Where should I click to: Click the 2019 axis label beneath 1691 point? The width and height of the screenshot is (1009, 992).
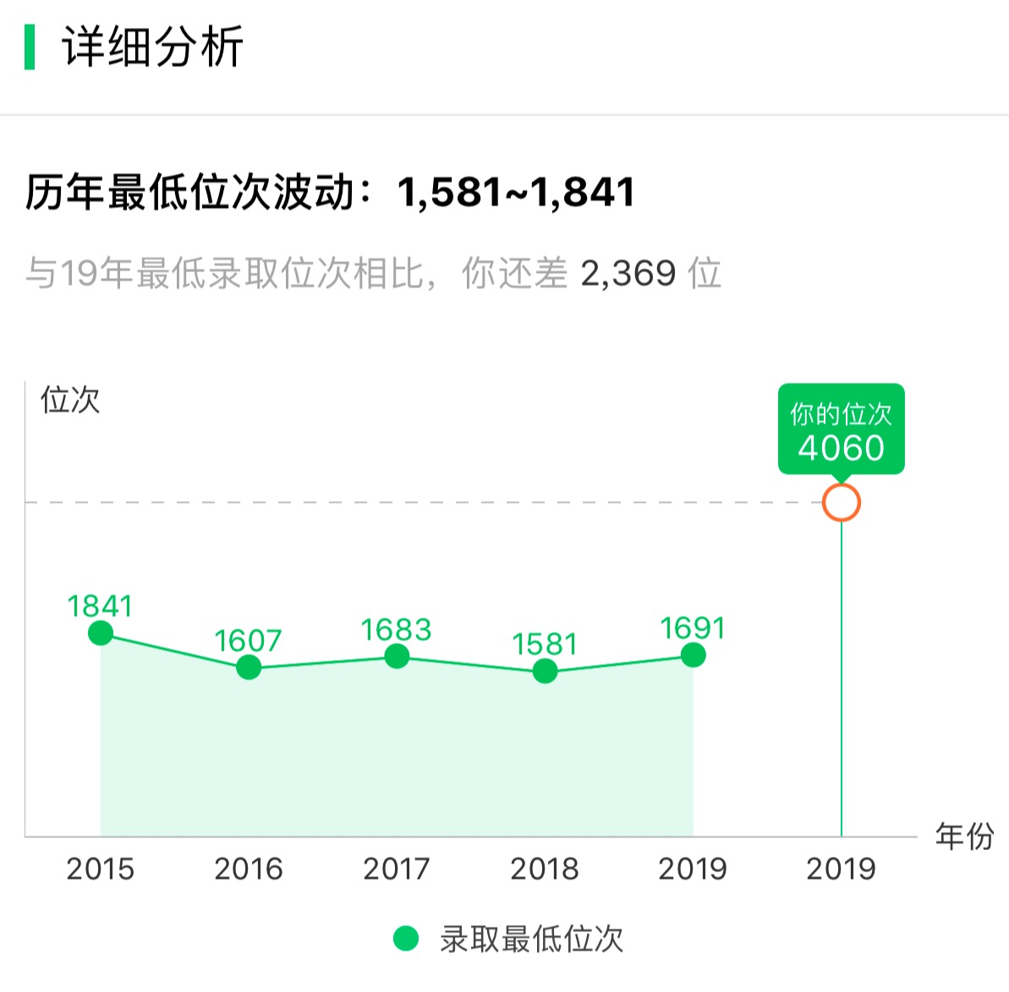693,869
